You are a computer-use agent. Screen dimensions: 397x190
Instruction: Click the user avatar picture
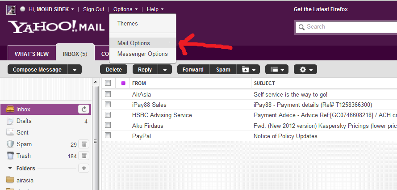point(11,10)
